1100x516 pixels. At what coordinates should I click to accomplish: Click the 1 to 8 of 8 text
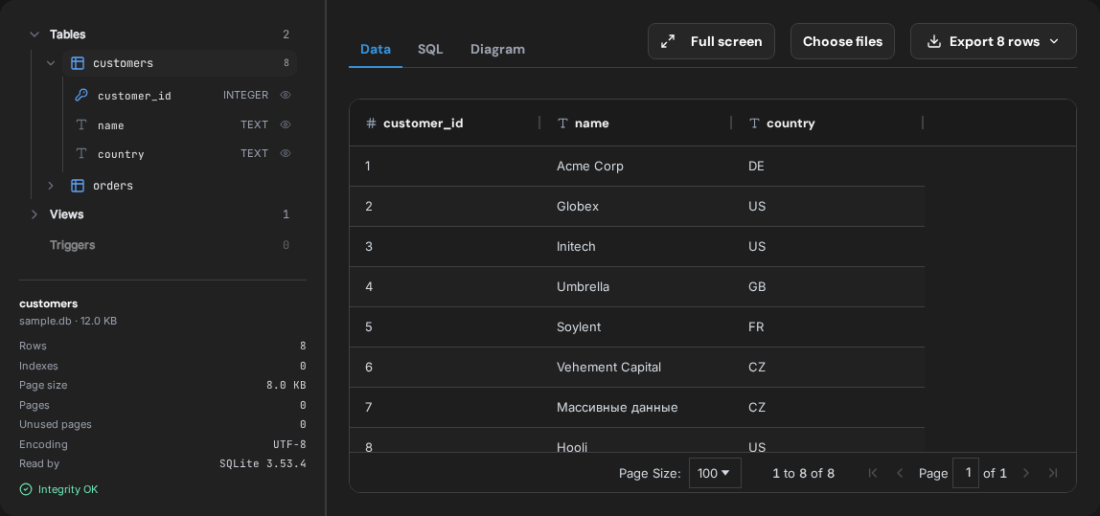click(x=803, y=473)
